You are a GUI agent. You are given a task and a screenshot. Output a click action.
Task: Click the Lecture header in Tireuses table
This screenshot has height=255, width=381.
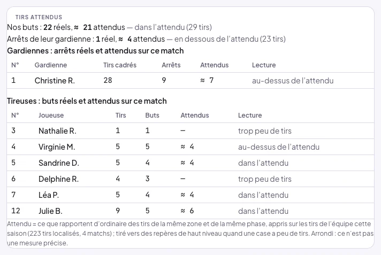pyautogui.click(x=250, y=115)
